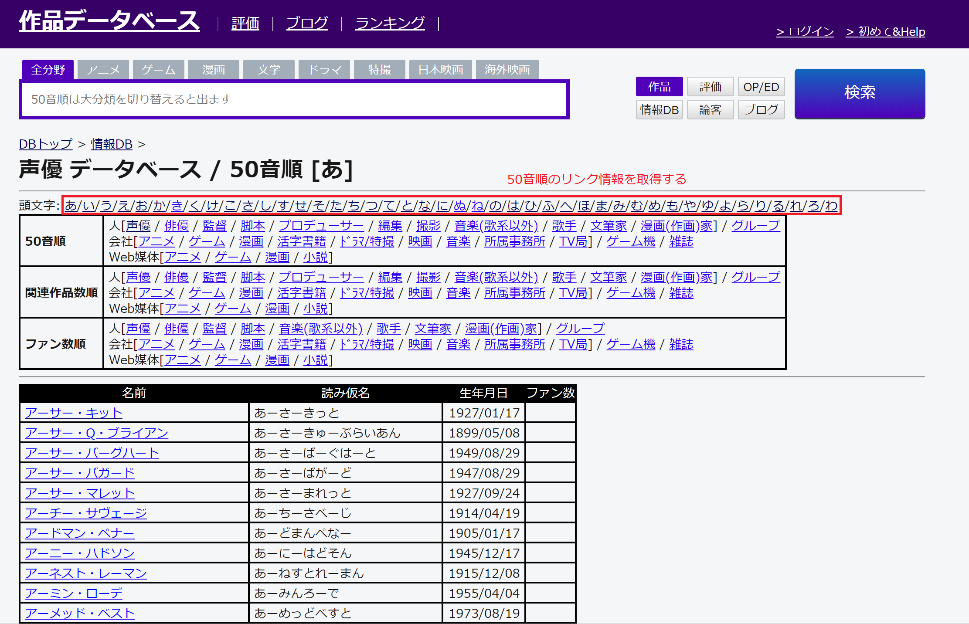Choose initial letter ま in 頭文字 row
The height and width of the screenshot is (624, 969).
point(602,205)
